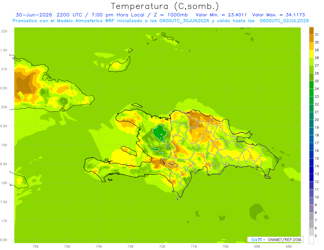The image size is (324, 250).
Task: Pick the blue colorbar swatch between 15 and 16
Action: click(x=311, y=155)
